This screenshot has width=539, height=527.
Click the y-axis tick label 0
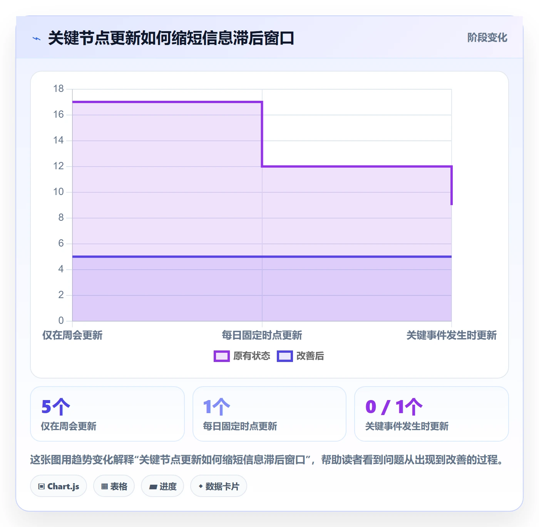[x=61, y=321]
